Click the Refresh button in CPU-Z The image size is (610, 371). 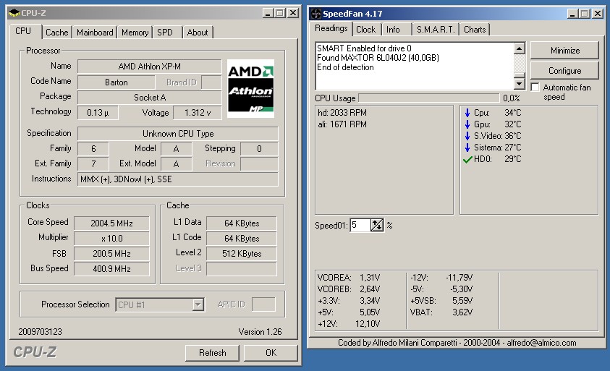tap(213, 353)
